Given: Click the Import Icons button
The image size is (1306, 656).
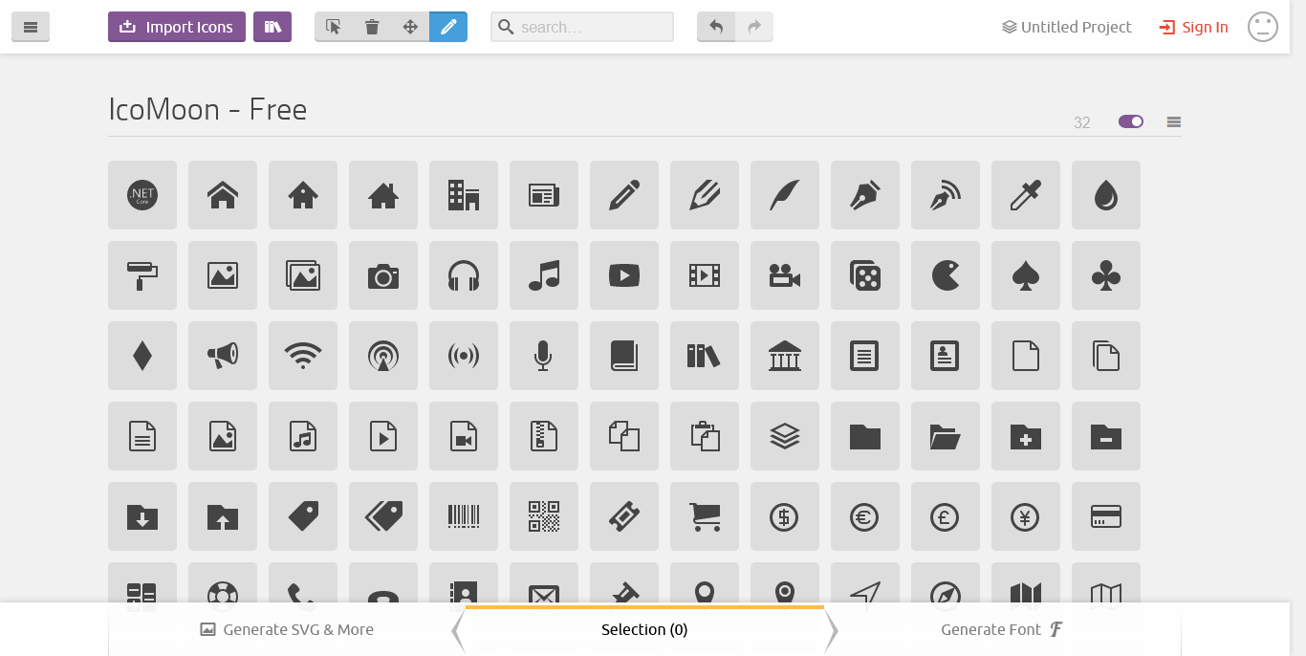Looking at the screenshot, I should 177,27.
